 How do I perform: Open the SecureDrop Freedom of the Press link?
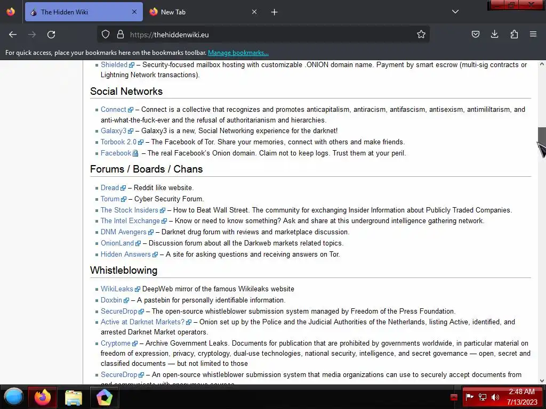pos(119,311)
